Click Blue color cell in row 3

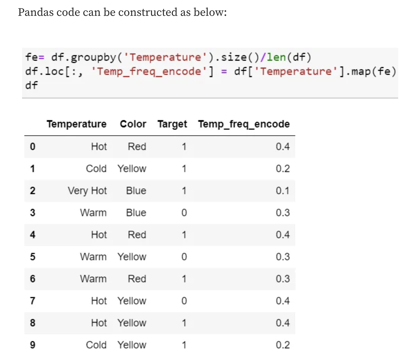pyautogui.click(x=136, y=213)
